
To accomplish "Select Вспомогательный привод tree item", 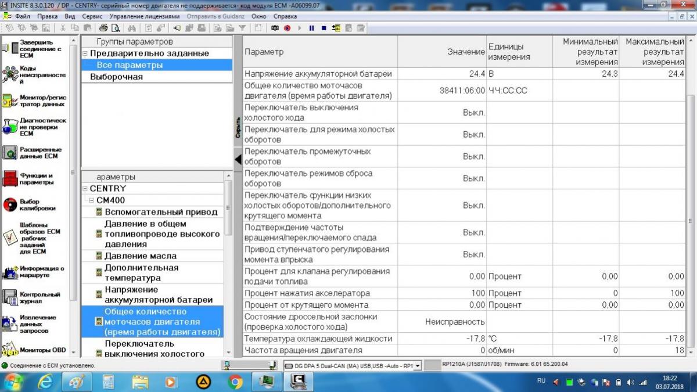I will coord(157,212).
